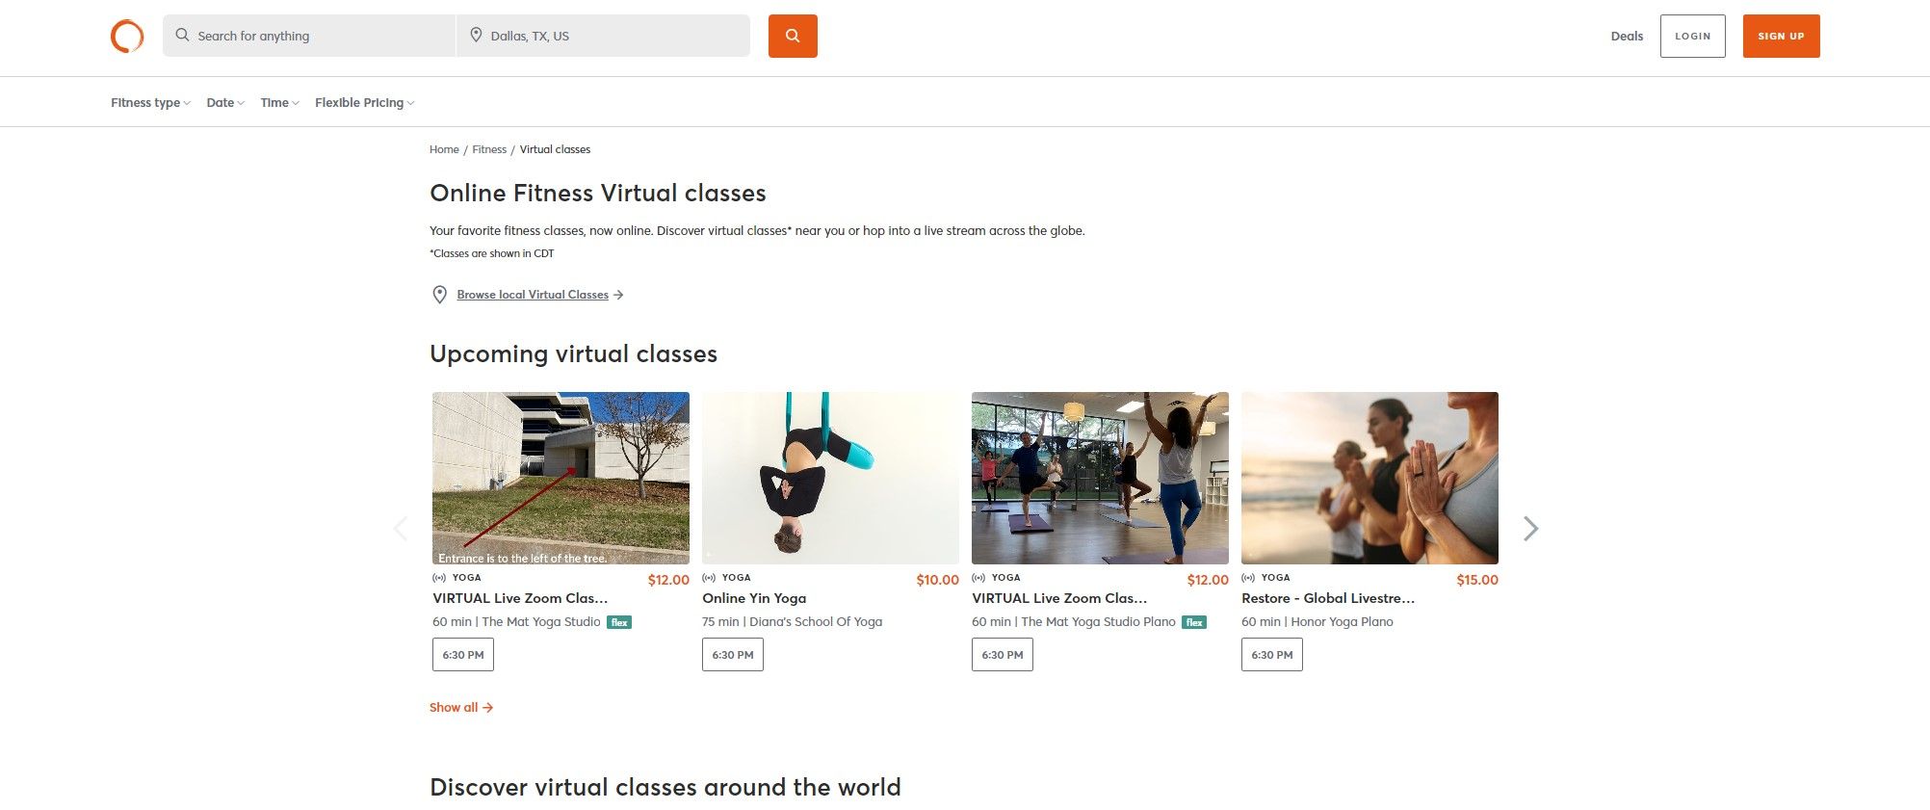
Task: Click the location pin icon in search bar
Action: click(x=476, y=36)
